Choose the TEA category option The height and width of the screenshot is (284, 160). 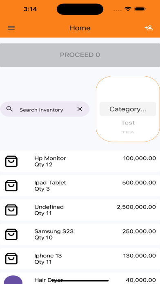click(x=128, y=132)
